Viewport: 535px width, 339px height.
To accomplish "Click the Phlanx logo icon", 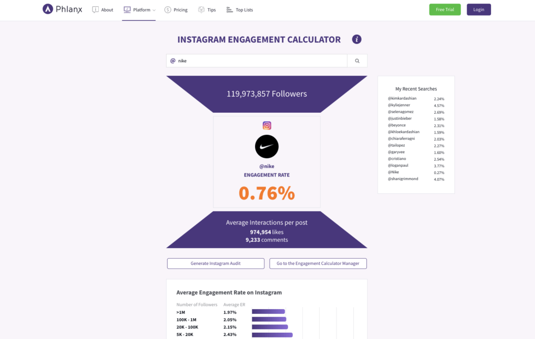I will (48, 9).
